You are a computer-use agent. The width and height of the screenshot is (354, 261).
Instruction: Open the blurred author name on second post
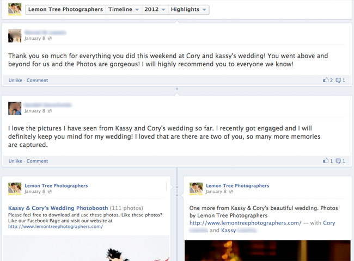(48, 105)
